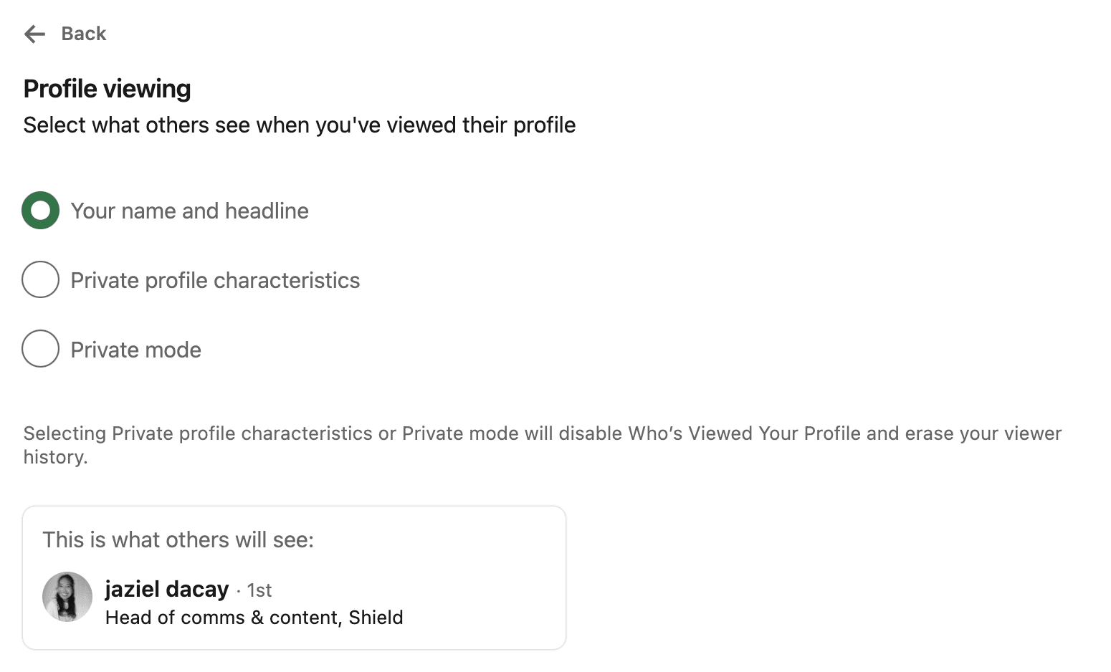
Task: Choose the "Private profile characteristics" radio button
Action: click(x=40, y=279)
